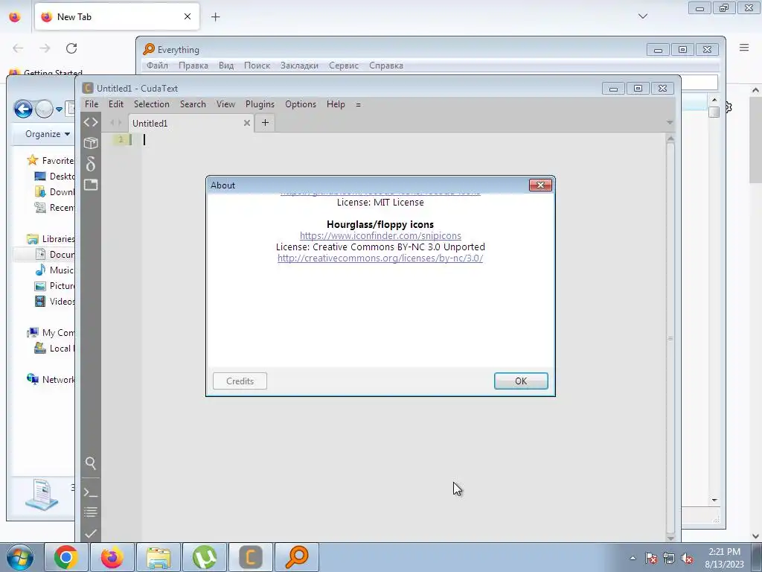Image resolution: width=762 pixels, height=572 pixels.
Task: Open Закладки menu in Everything window
Action: (299, 66)
